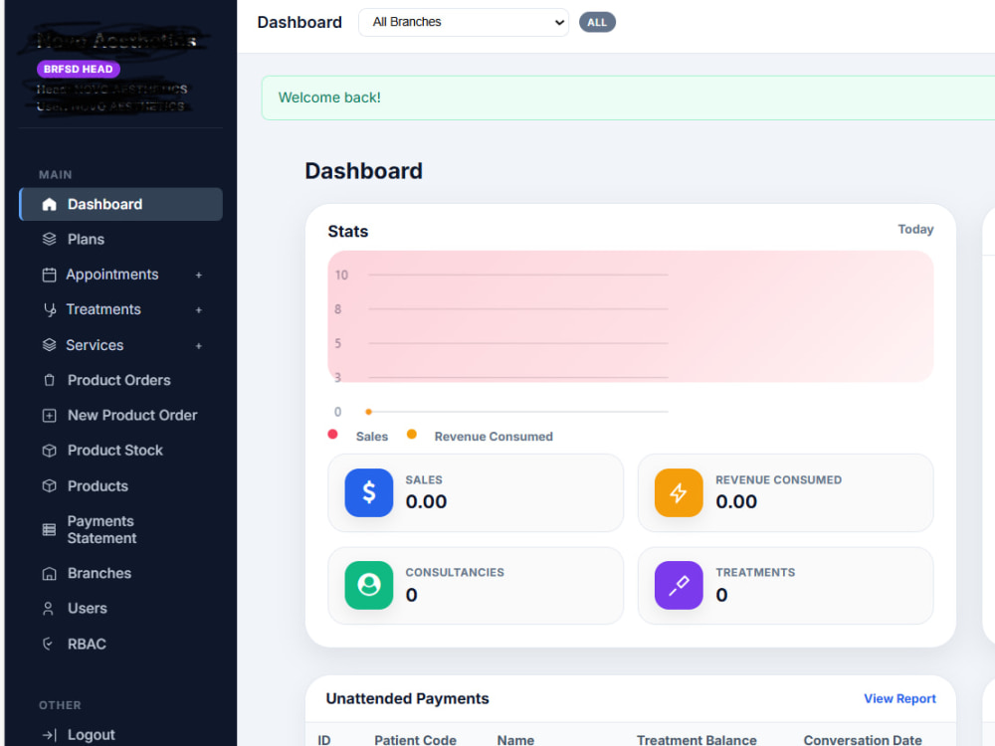The image size is (995, 746).
Task: Click the Patient Code column header
Action: (415, 740)
